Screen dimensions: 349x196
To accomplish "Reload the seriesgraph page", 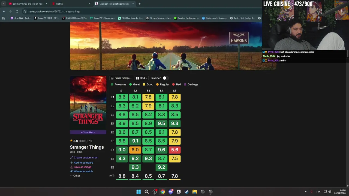I will 17,11.
